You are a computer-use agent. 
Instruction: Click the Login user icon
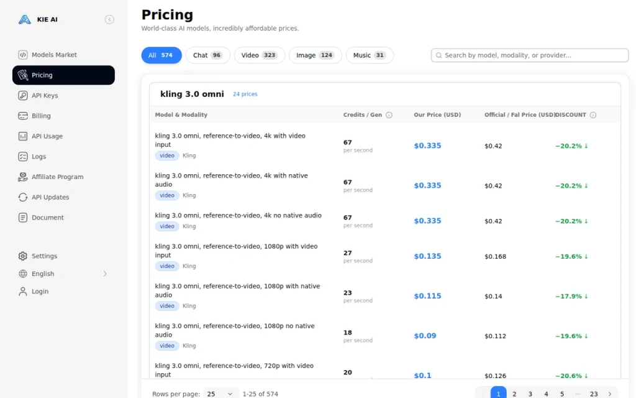pos(23,291)
